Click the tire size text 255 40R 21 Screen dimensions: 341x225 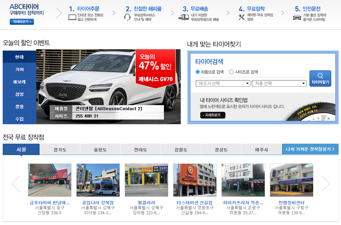click(x=87, y=116)
